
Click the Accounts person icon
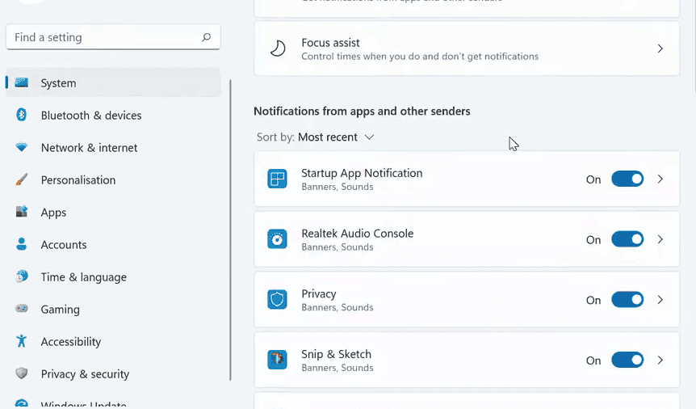(x=21, y=244)
